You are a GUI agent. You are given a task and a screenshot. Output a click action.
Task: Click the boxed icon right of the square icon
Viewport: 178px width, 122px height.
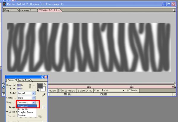(x=105, y=94)
